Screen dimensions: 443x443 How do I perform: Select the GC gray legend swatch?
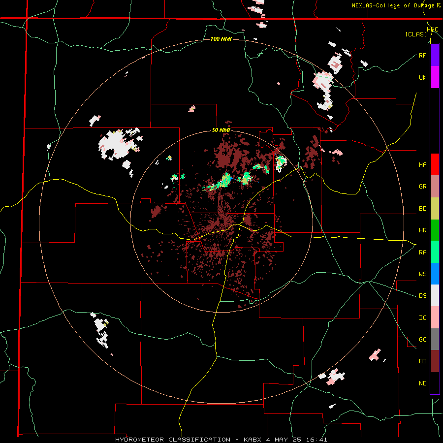pyautogui.click(x=435, y=339)
